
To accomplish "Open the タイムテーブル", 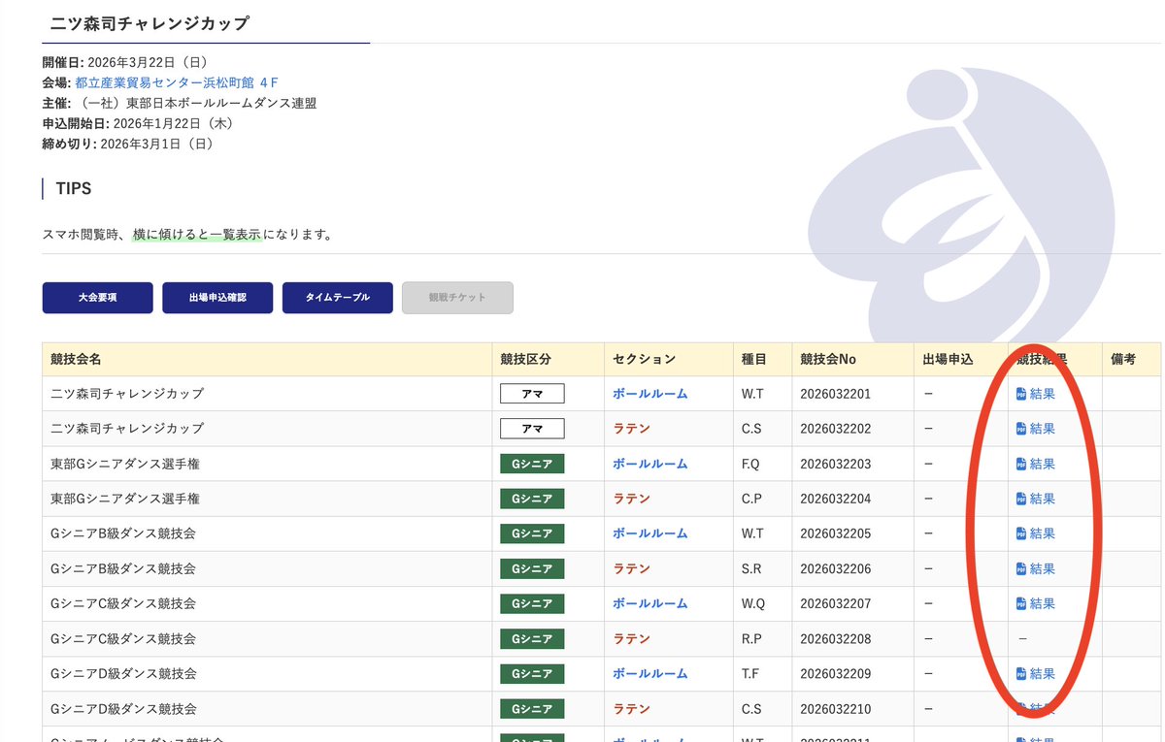I will 337,298.
